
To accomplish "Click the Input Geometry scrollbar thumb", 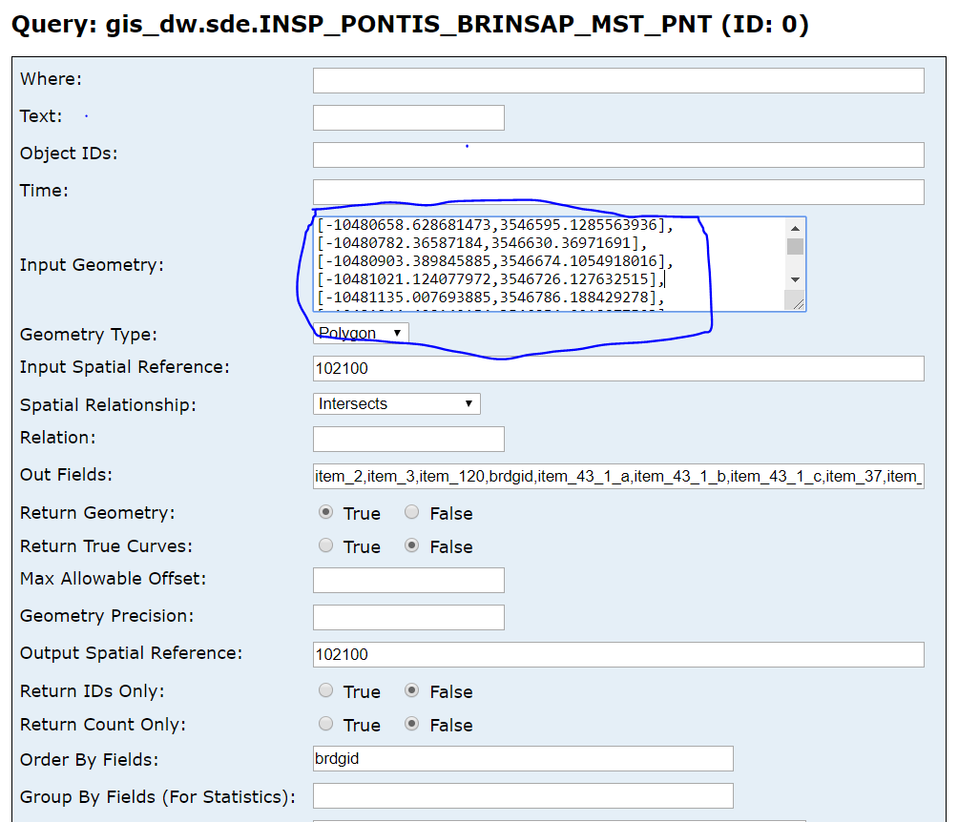I will [795, 247].
